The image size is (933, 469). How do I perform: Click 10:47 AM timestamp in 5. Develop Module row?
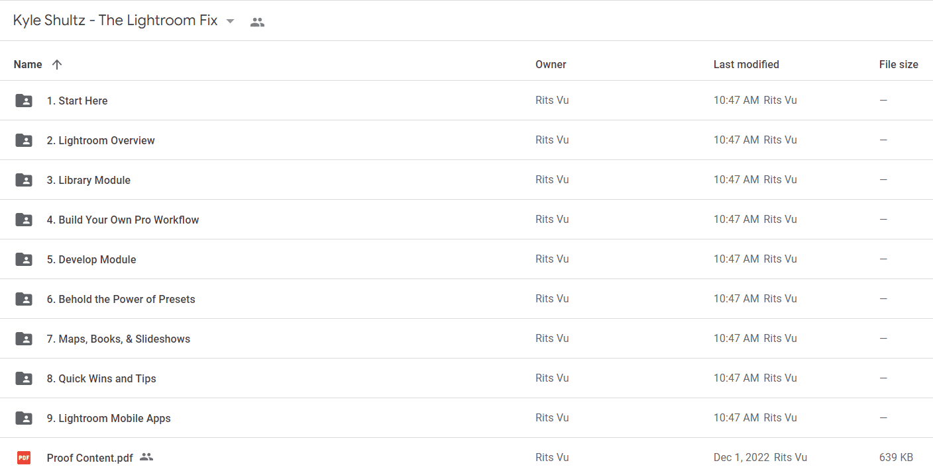click(736, 259)
